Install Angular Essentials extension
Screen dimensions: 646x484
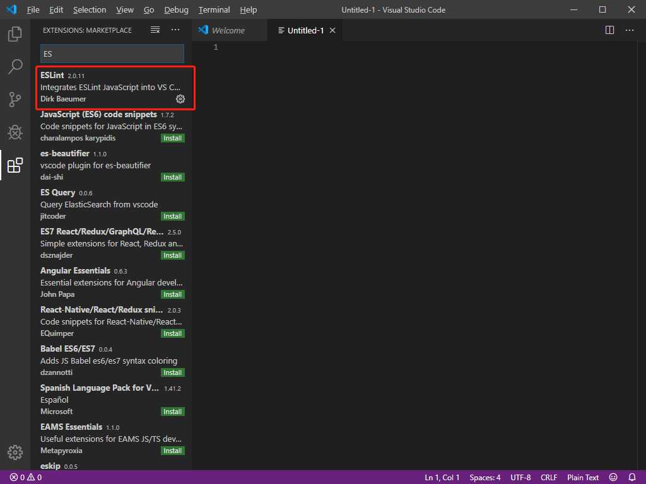pos(173,295)
